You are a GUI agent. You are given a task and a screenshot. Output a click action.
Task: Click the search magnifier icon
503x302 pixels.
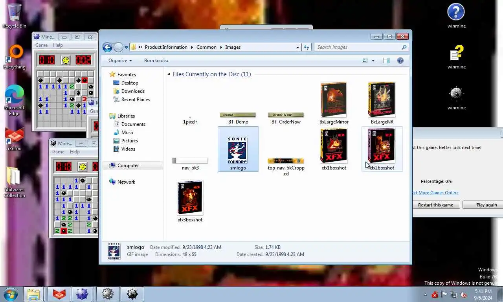pyautogui.click(x=404, y=47)
